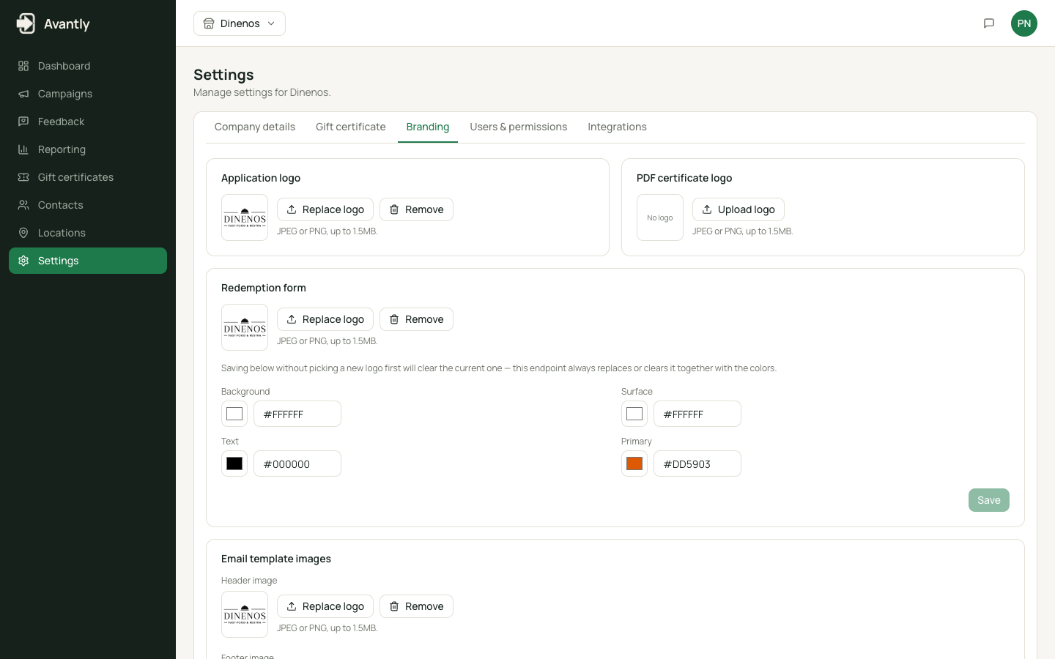This screenshot has height=659, width=1055.
Task: Open the Surface color swatch
Action: [x=634, y=414]
